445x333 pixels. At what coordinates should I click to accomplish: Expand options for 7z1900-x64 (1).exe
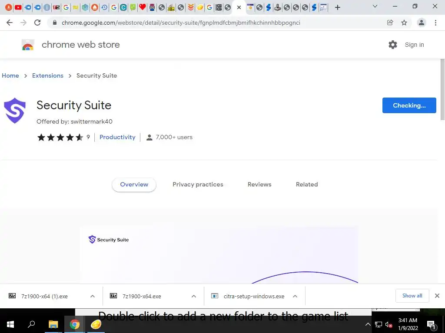coord(93,296)
